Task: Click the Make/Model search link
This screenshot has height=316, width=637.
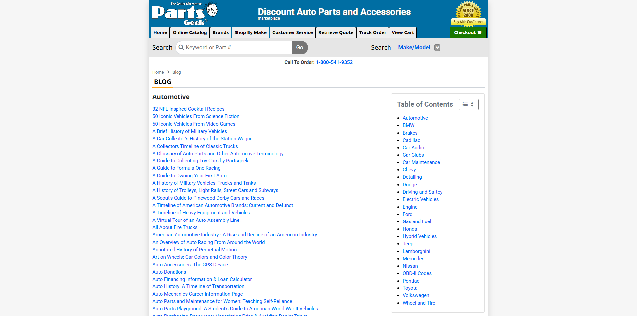Action: pos(414,47)
